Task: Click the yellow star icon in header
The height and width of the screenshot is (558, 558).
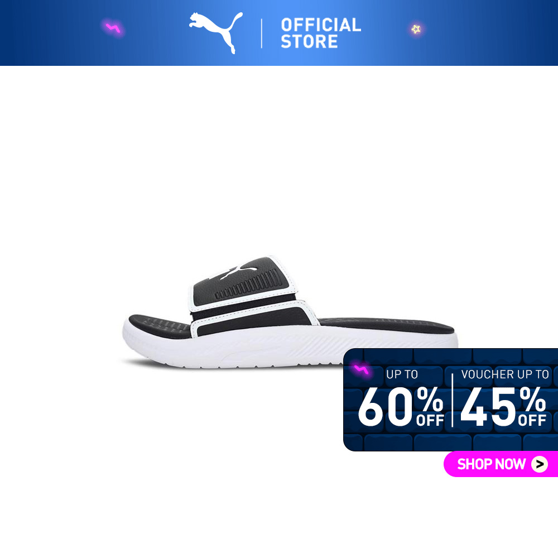Action: click(x=416, y=29)
